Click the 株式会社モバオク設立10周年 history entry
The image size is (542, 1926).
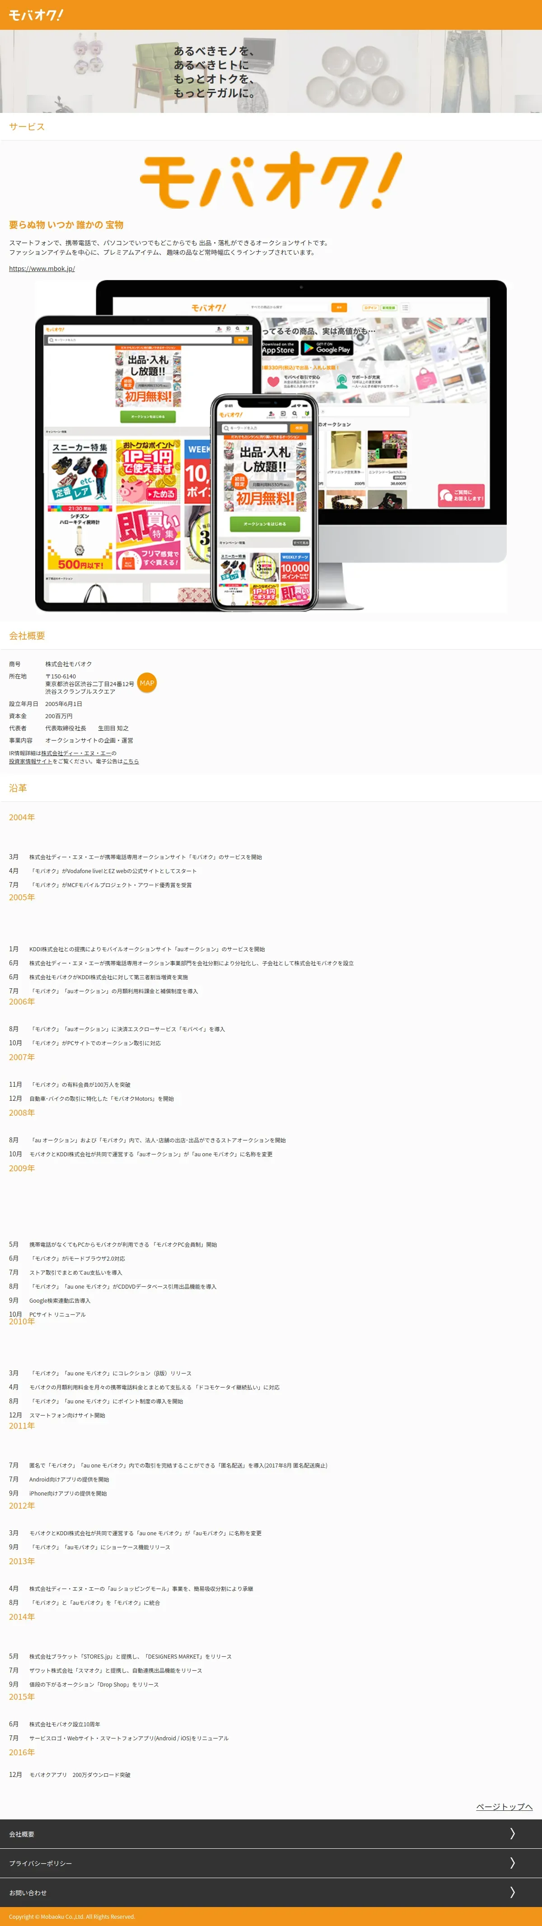(64, 1724)
